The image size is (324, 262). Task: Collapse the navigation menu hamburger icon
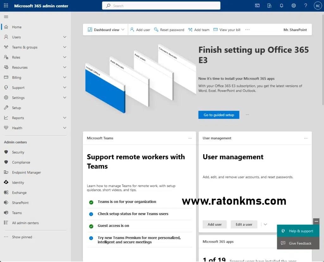click(6, 17)
